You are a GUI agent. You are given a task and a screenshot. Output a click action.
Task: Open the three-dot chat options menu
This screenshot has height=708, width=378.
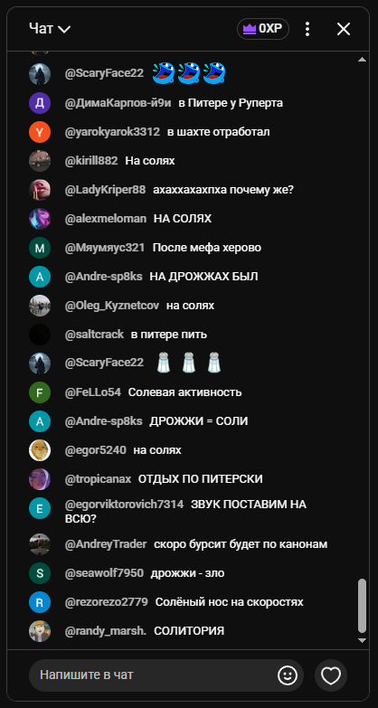(x=307, y=29)
